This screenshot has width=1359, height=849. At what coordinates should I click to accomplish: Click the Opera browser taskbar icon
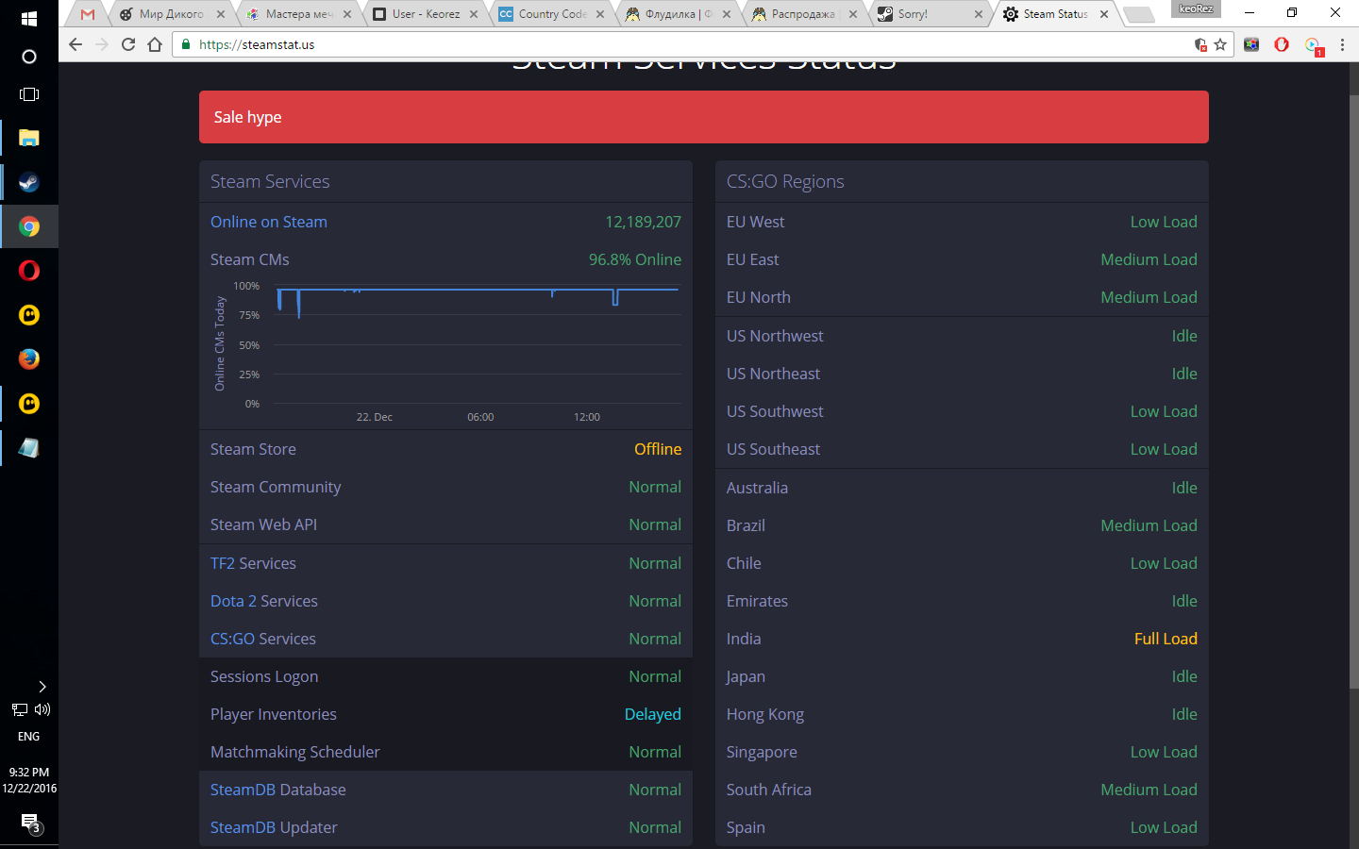(29, 271)
